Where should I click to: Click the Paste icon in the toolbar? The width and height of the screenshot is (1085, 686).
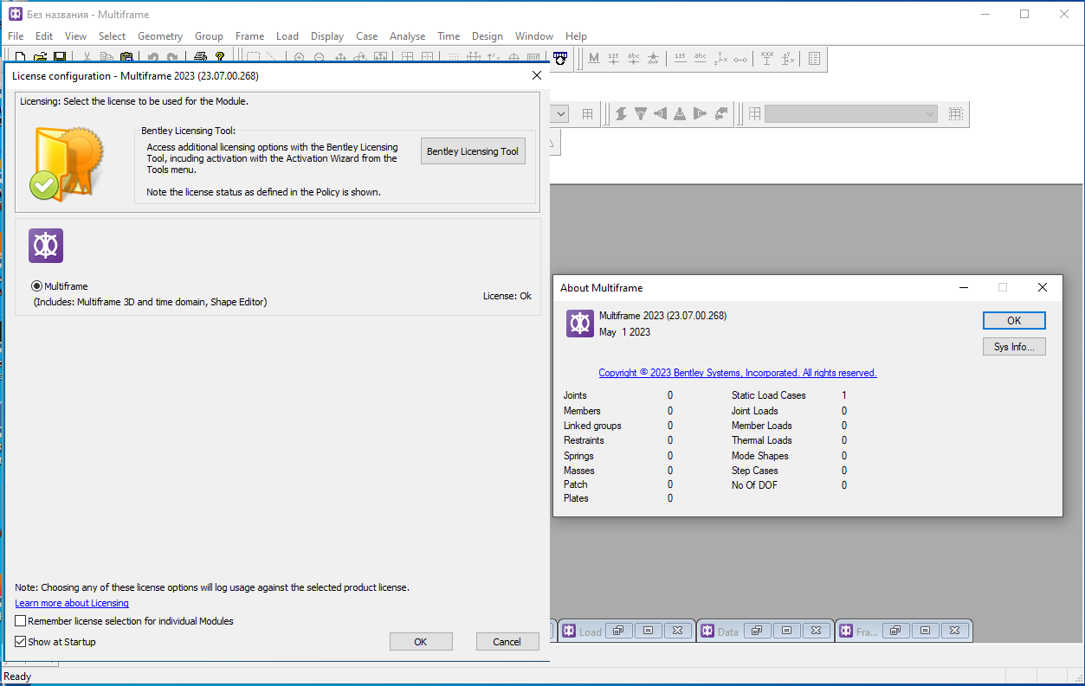pos(126,58)
